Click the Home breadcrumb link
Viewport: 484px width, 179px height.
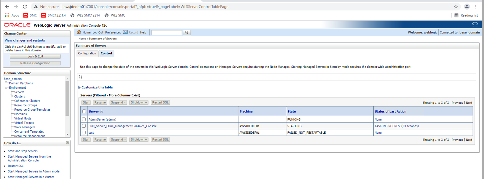click(82, 39)
